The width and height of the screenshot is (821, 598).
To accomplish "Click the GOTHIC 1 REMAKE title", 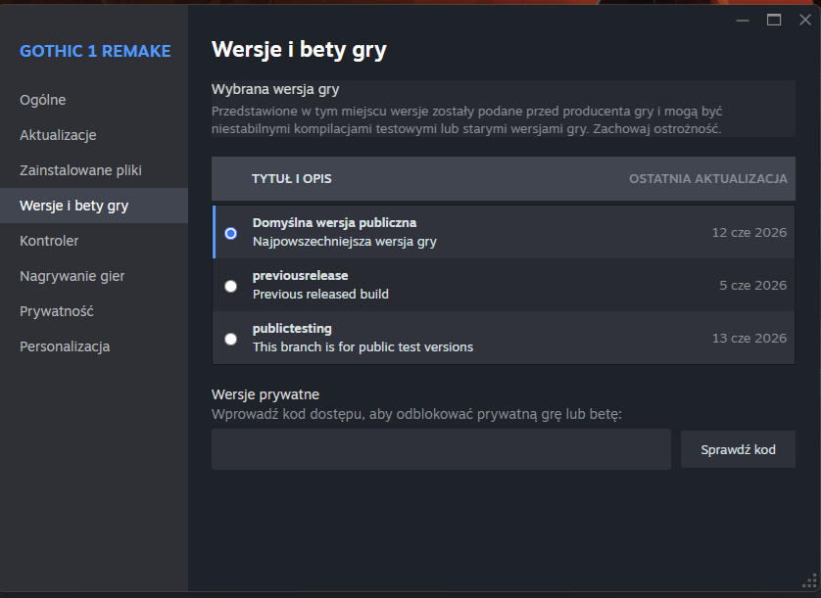I will point(95,51).
